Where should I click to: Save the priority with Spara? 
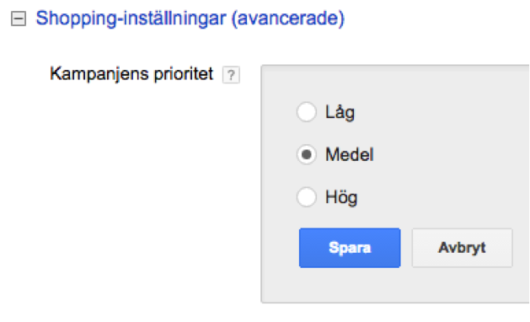(x=350, y=248)
